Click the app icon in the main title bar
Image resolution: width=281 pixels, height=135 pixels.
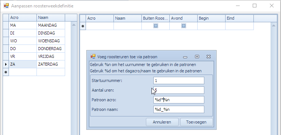click(6, 6)
